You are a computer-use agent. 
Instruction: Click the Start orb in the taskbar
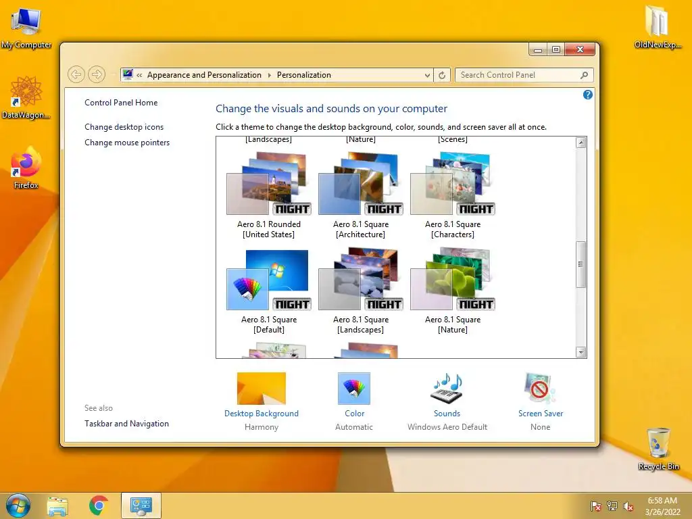tap(18, 505)
